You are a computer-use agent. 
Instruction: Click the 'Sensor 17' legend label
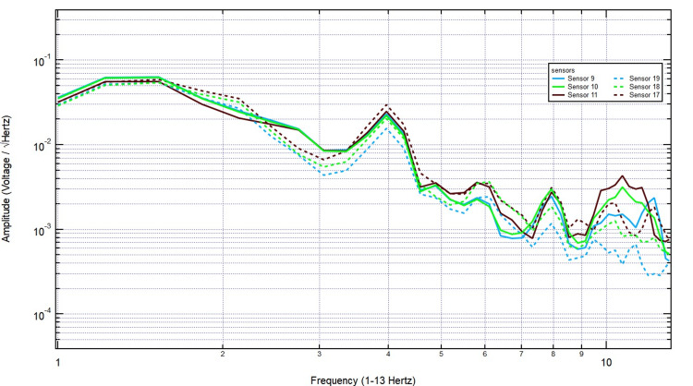click(x=644, y=95)
